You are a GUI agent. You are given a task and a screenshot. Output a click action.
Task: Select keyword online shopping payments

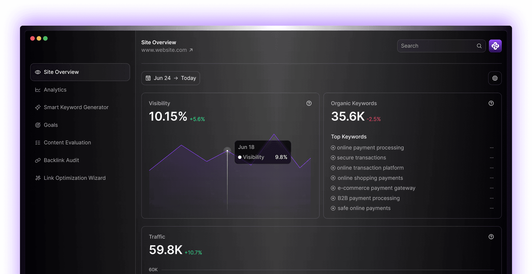[x=370, y=178]
